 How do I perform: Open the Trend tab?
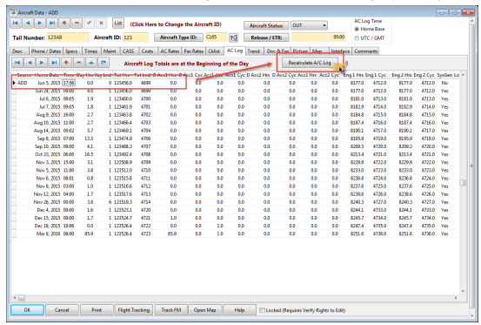[x=254, y=51]
